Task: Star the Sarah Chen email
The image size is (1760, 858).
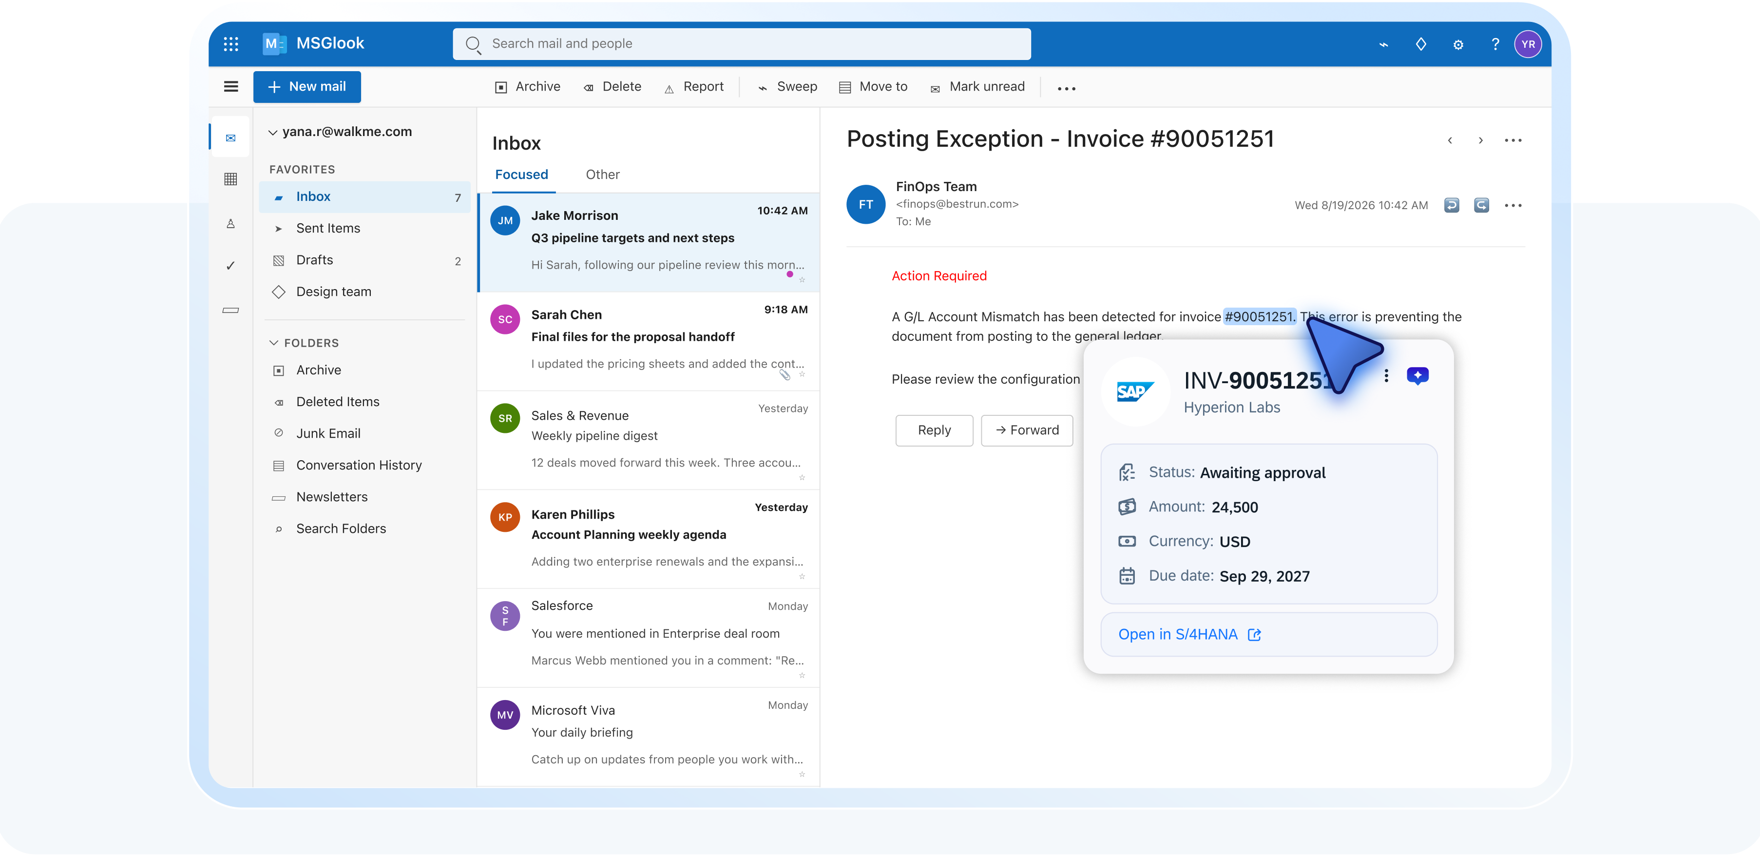Action: click(802, 375)
